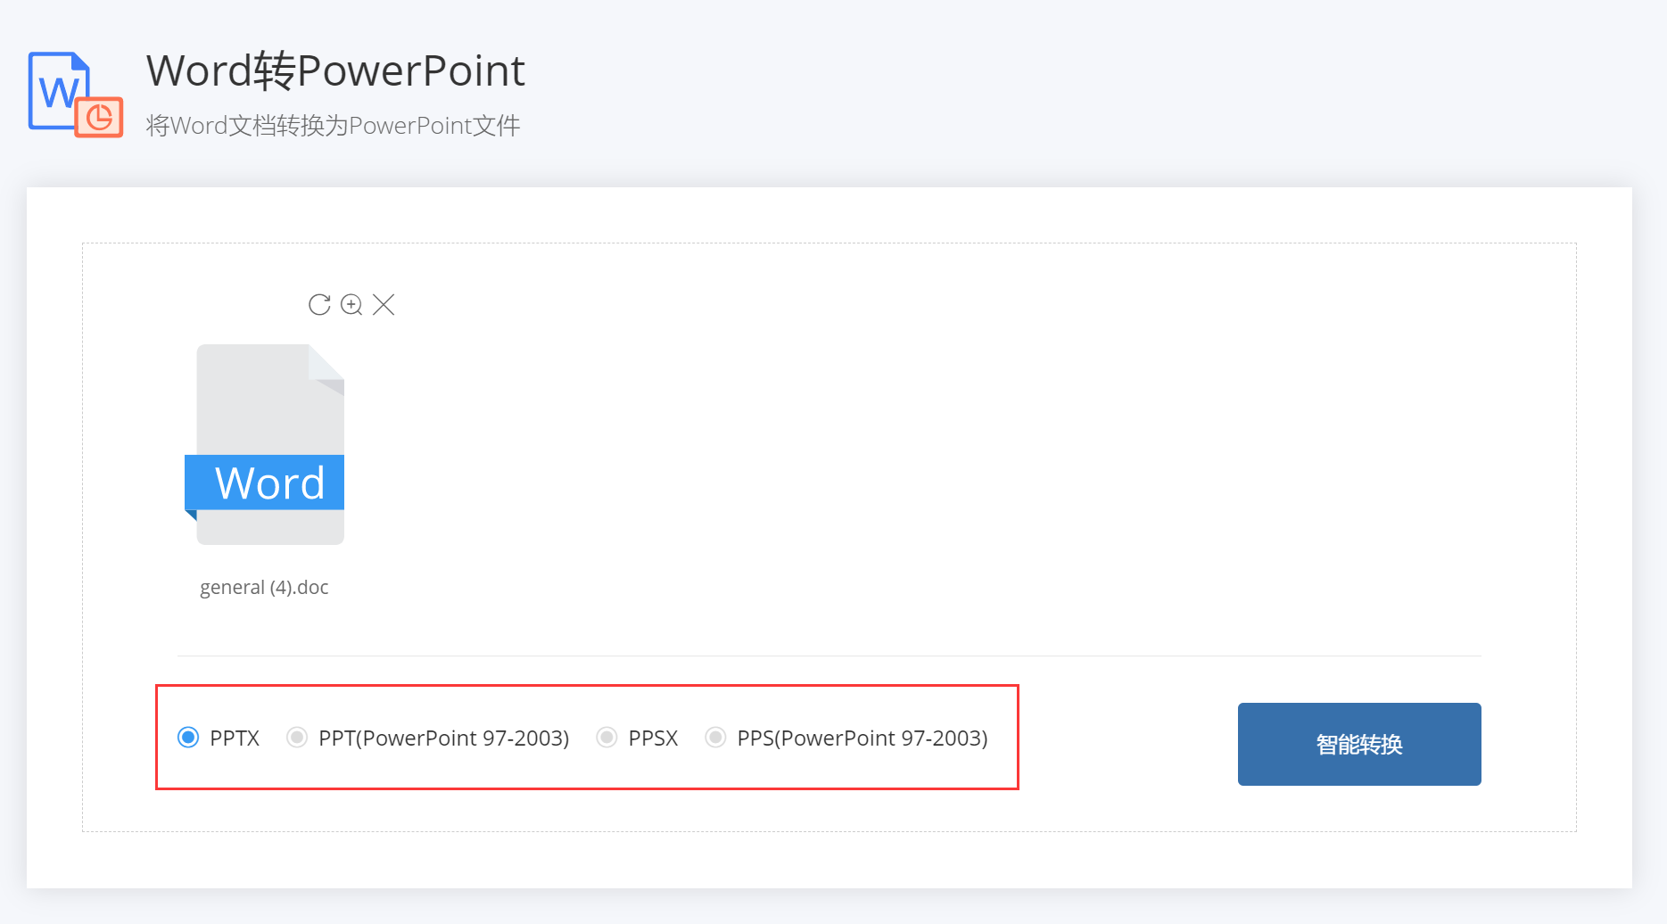Click the Word转PowerPoint page title

point(335,70)
